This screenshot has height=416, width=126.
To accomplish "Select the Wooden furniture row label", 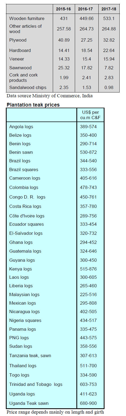I will tap(27, 18).
